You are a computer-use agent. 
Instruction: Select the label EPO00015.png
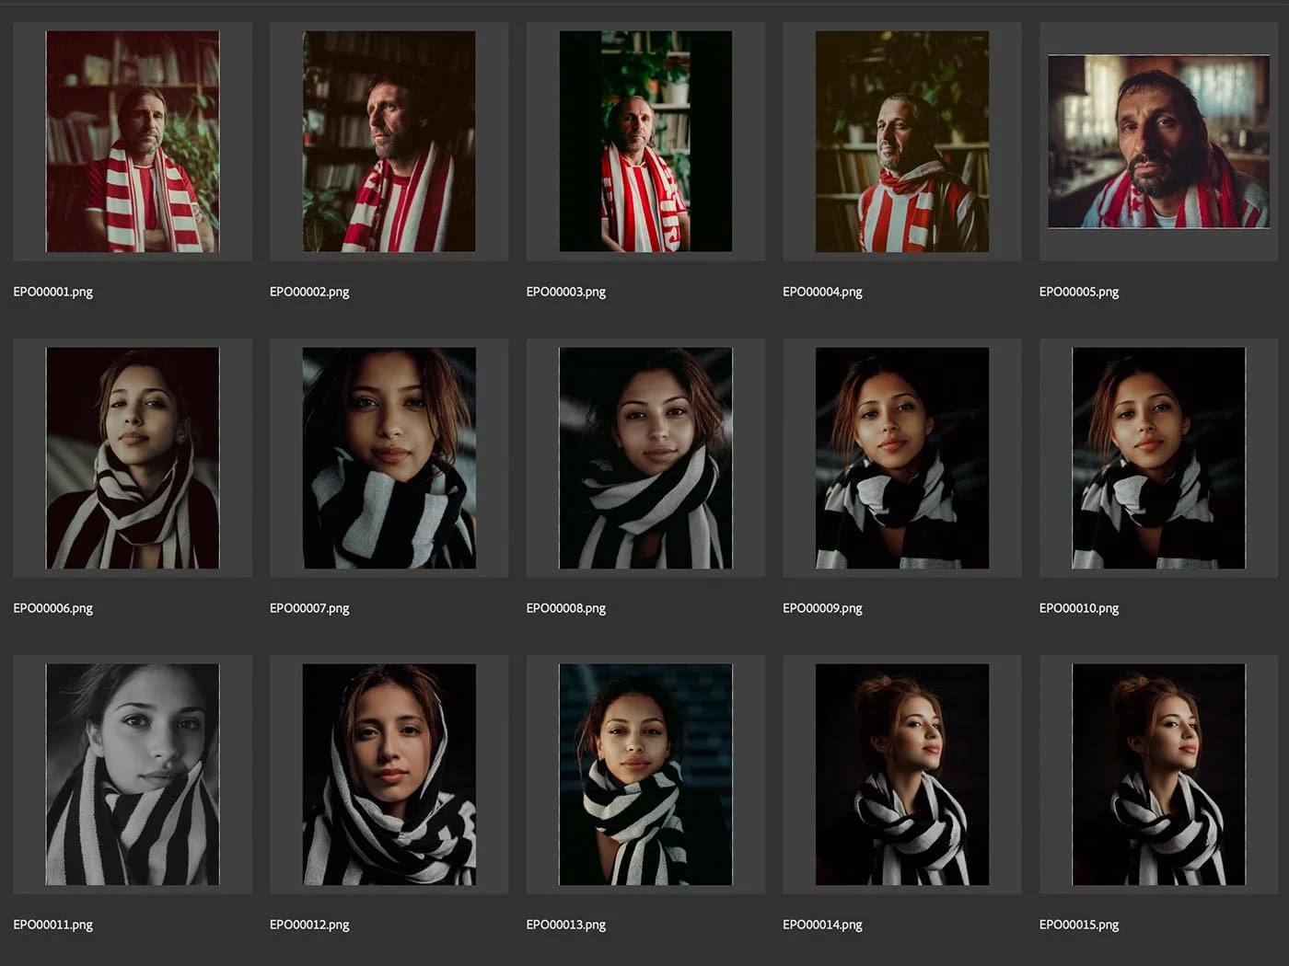click(1079, 925)
